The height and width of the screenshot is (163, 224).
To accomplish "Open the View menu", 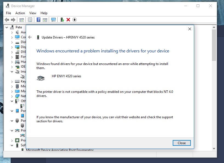I will (x=33, y=13).
